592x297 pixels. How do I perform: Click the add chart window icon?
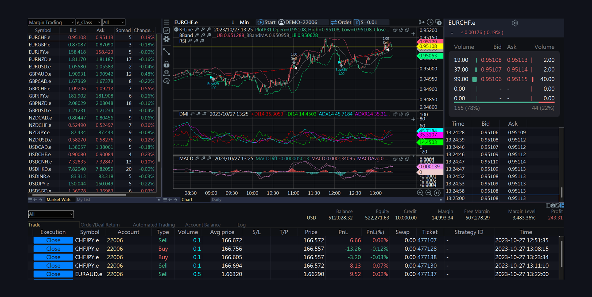[x=438, y=22]
